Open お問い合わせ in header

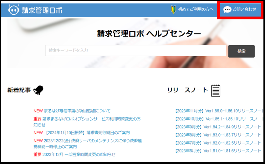[x=244, y=9]
